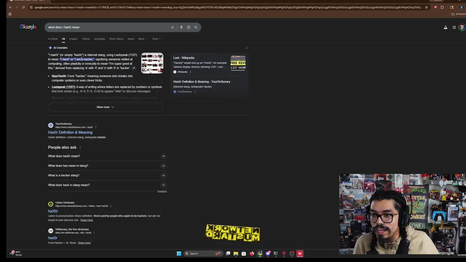
Task: Switch to AI Mode tab
Action: click(53, 39)
